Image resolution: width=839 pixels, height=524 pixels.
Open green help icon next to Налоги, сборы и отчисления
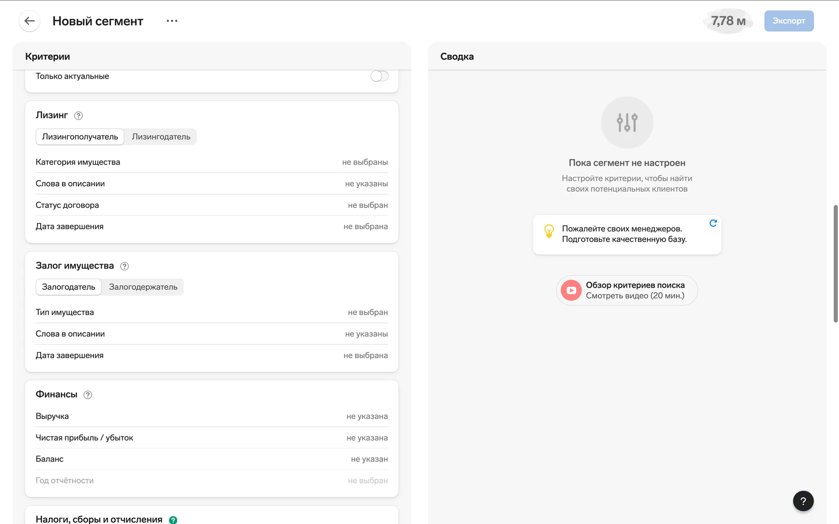point(173,520)
